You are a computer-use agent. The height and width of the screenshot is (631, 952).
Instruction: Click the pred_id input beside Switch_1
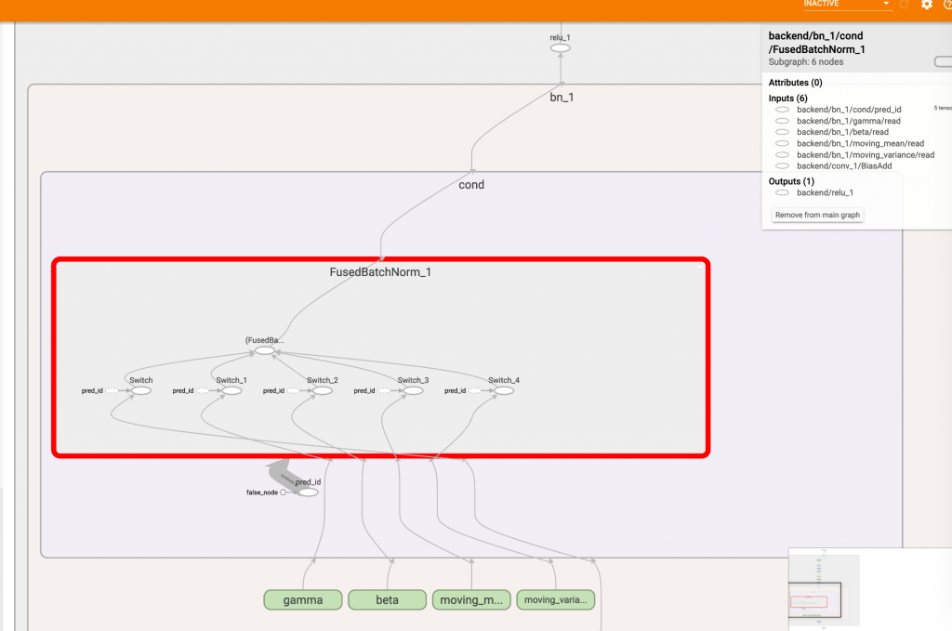point(203,390)
